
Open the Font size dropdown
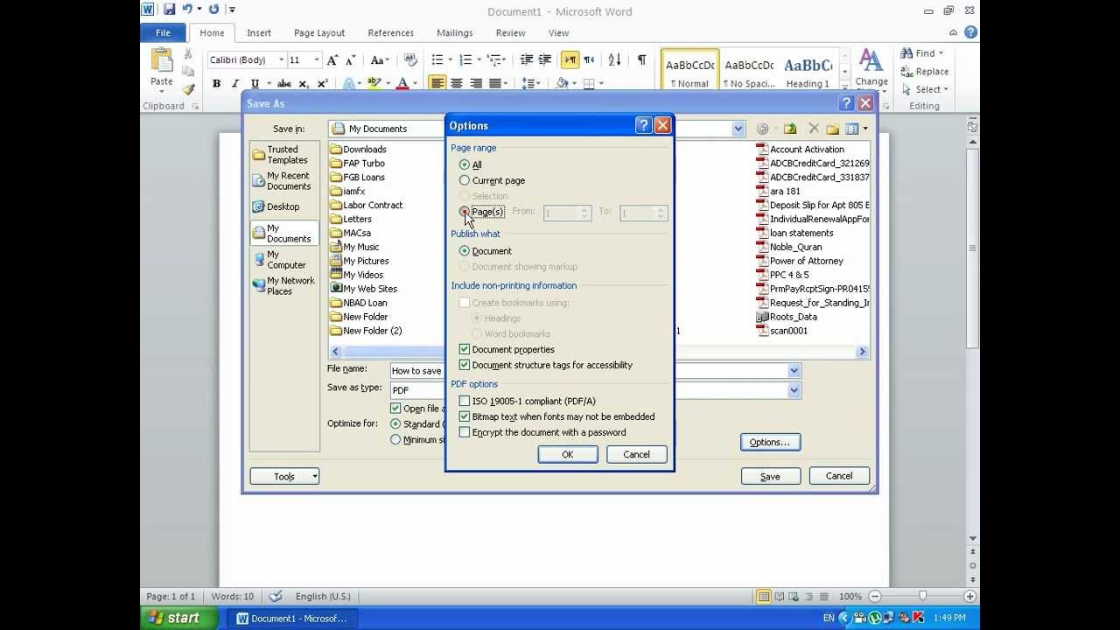pyautogui.click(x=317, y=60)
